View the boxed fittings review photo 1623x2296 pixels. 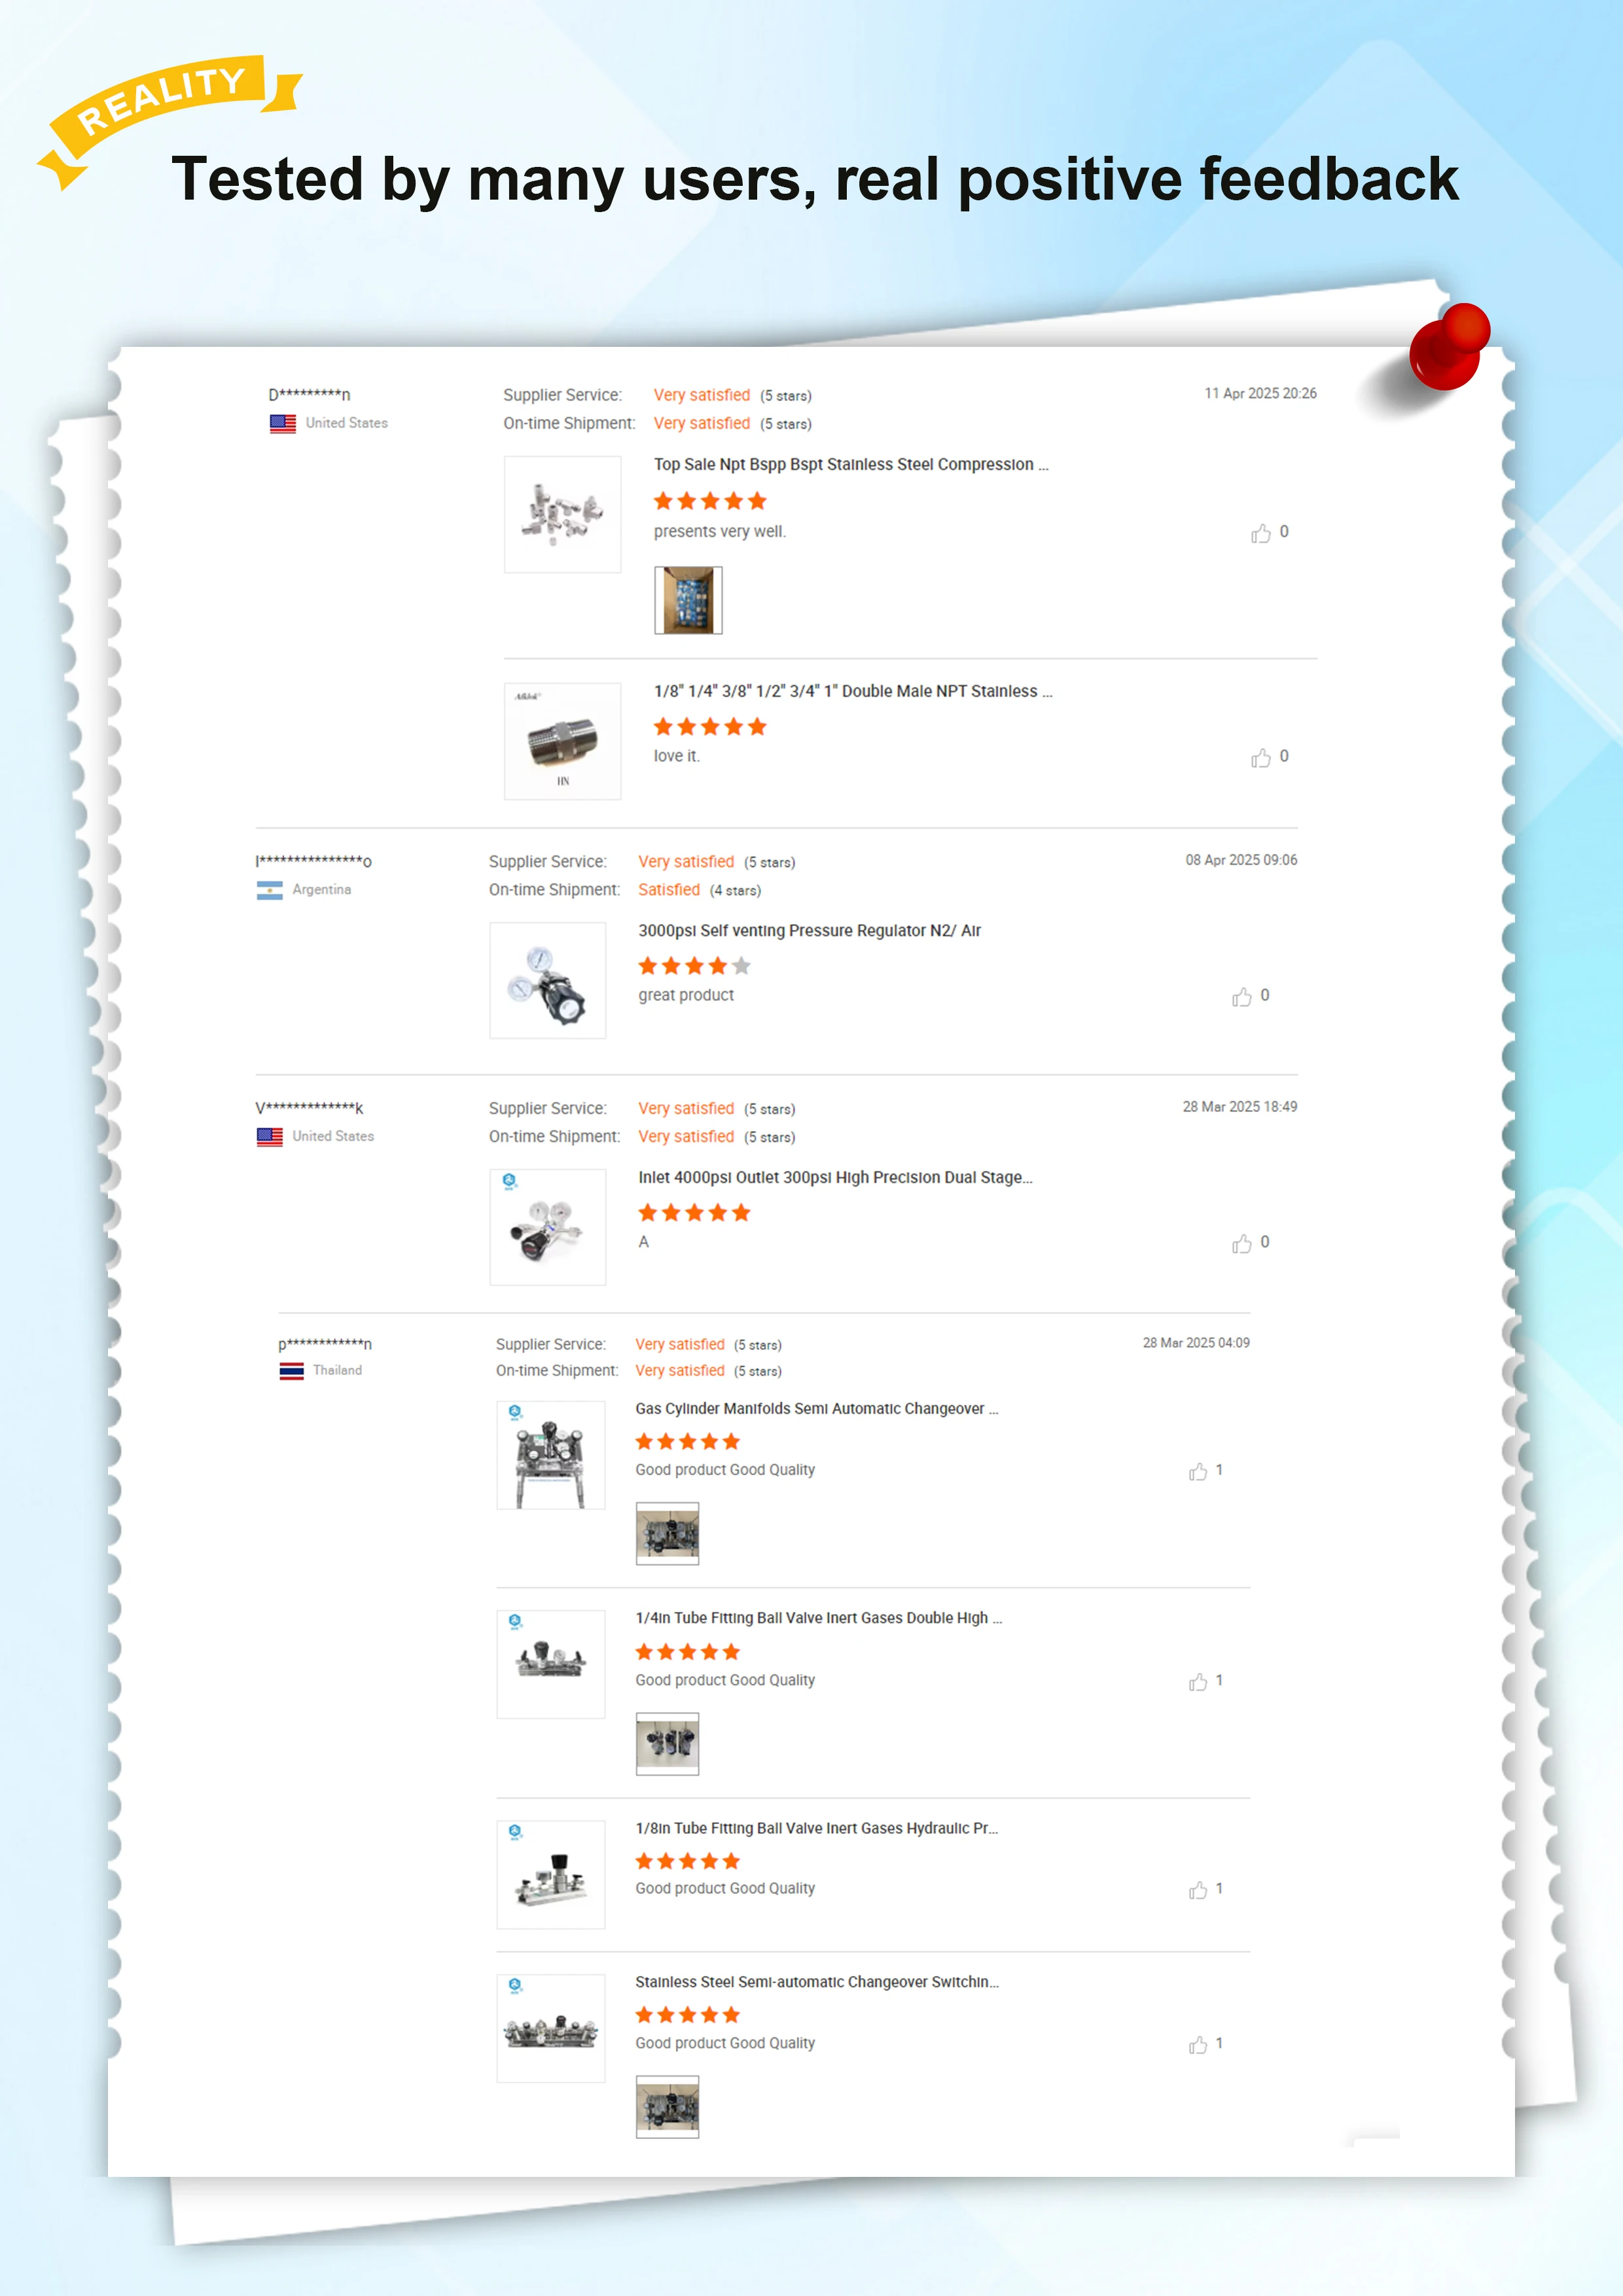click(688, 600)
